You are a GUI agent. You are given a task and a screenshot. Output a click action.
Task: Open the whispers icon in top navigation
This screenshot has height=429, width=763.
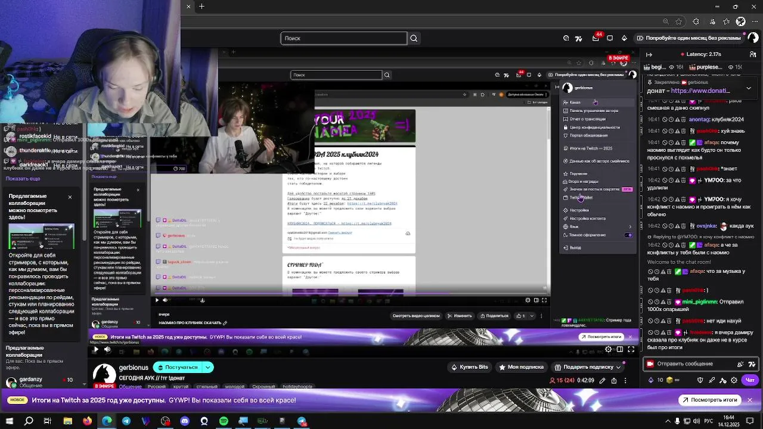(610, 38)
